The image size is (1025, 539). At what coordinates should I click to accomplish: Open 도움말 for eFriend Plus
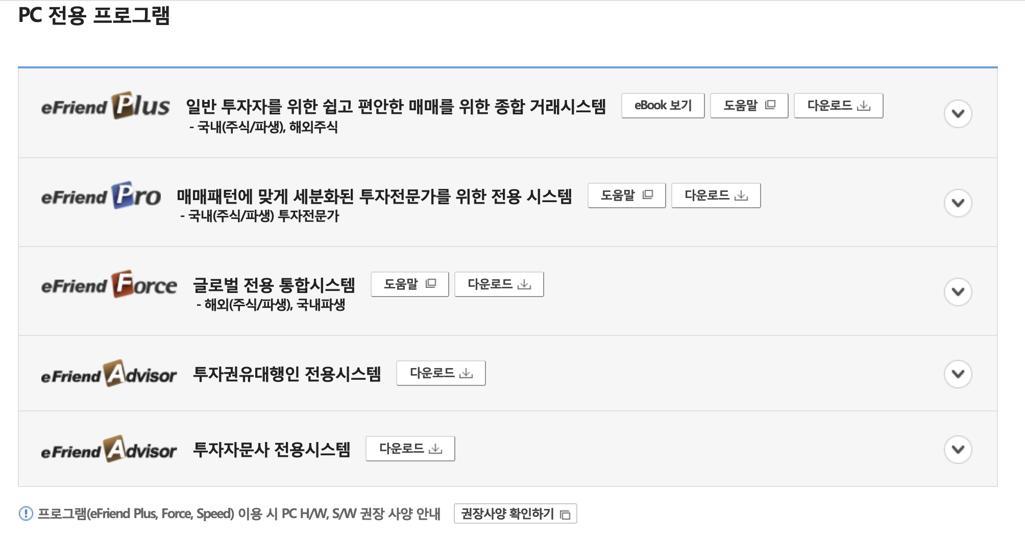749,106
